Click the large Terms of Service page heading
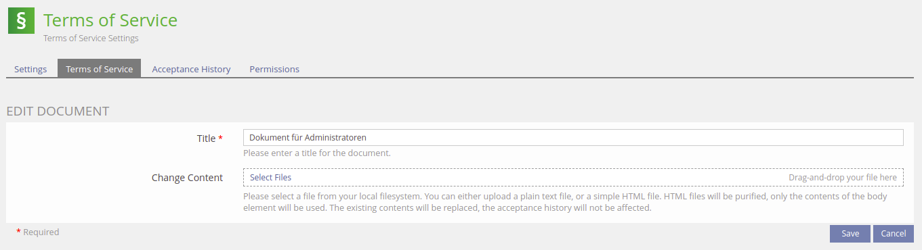Image resolution: width=922 pixels, height=250 pixels. click(x=110, y=20)
